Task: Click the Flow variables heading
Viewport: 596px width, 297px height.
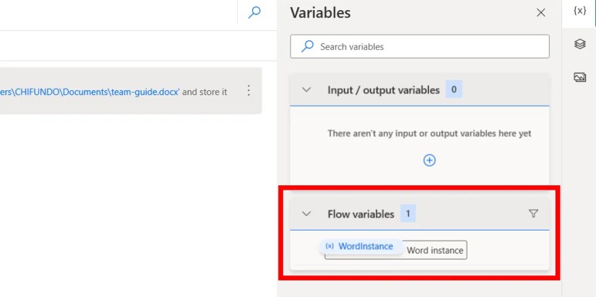Action: coord(360,213)
